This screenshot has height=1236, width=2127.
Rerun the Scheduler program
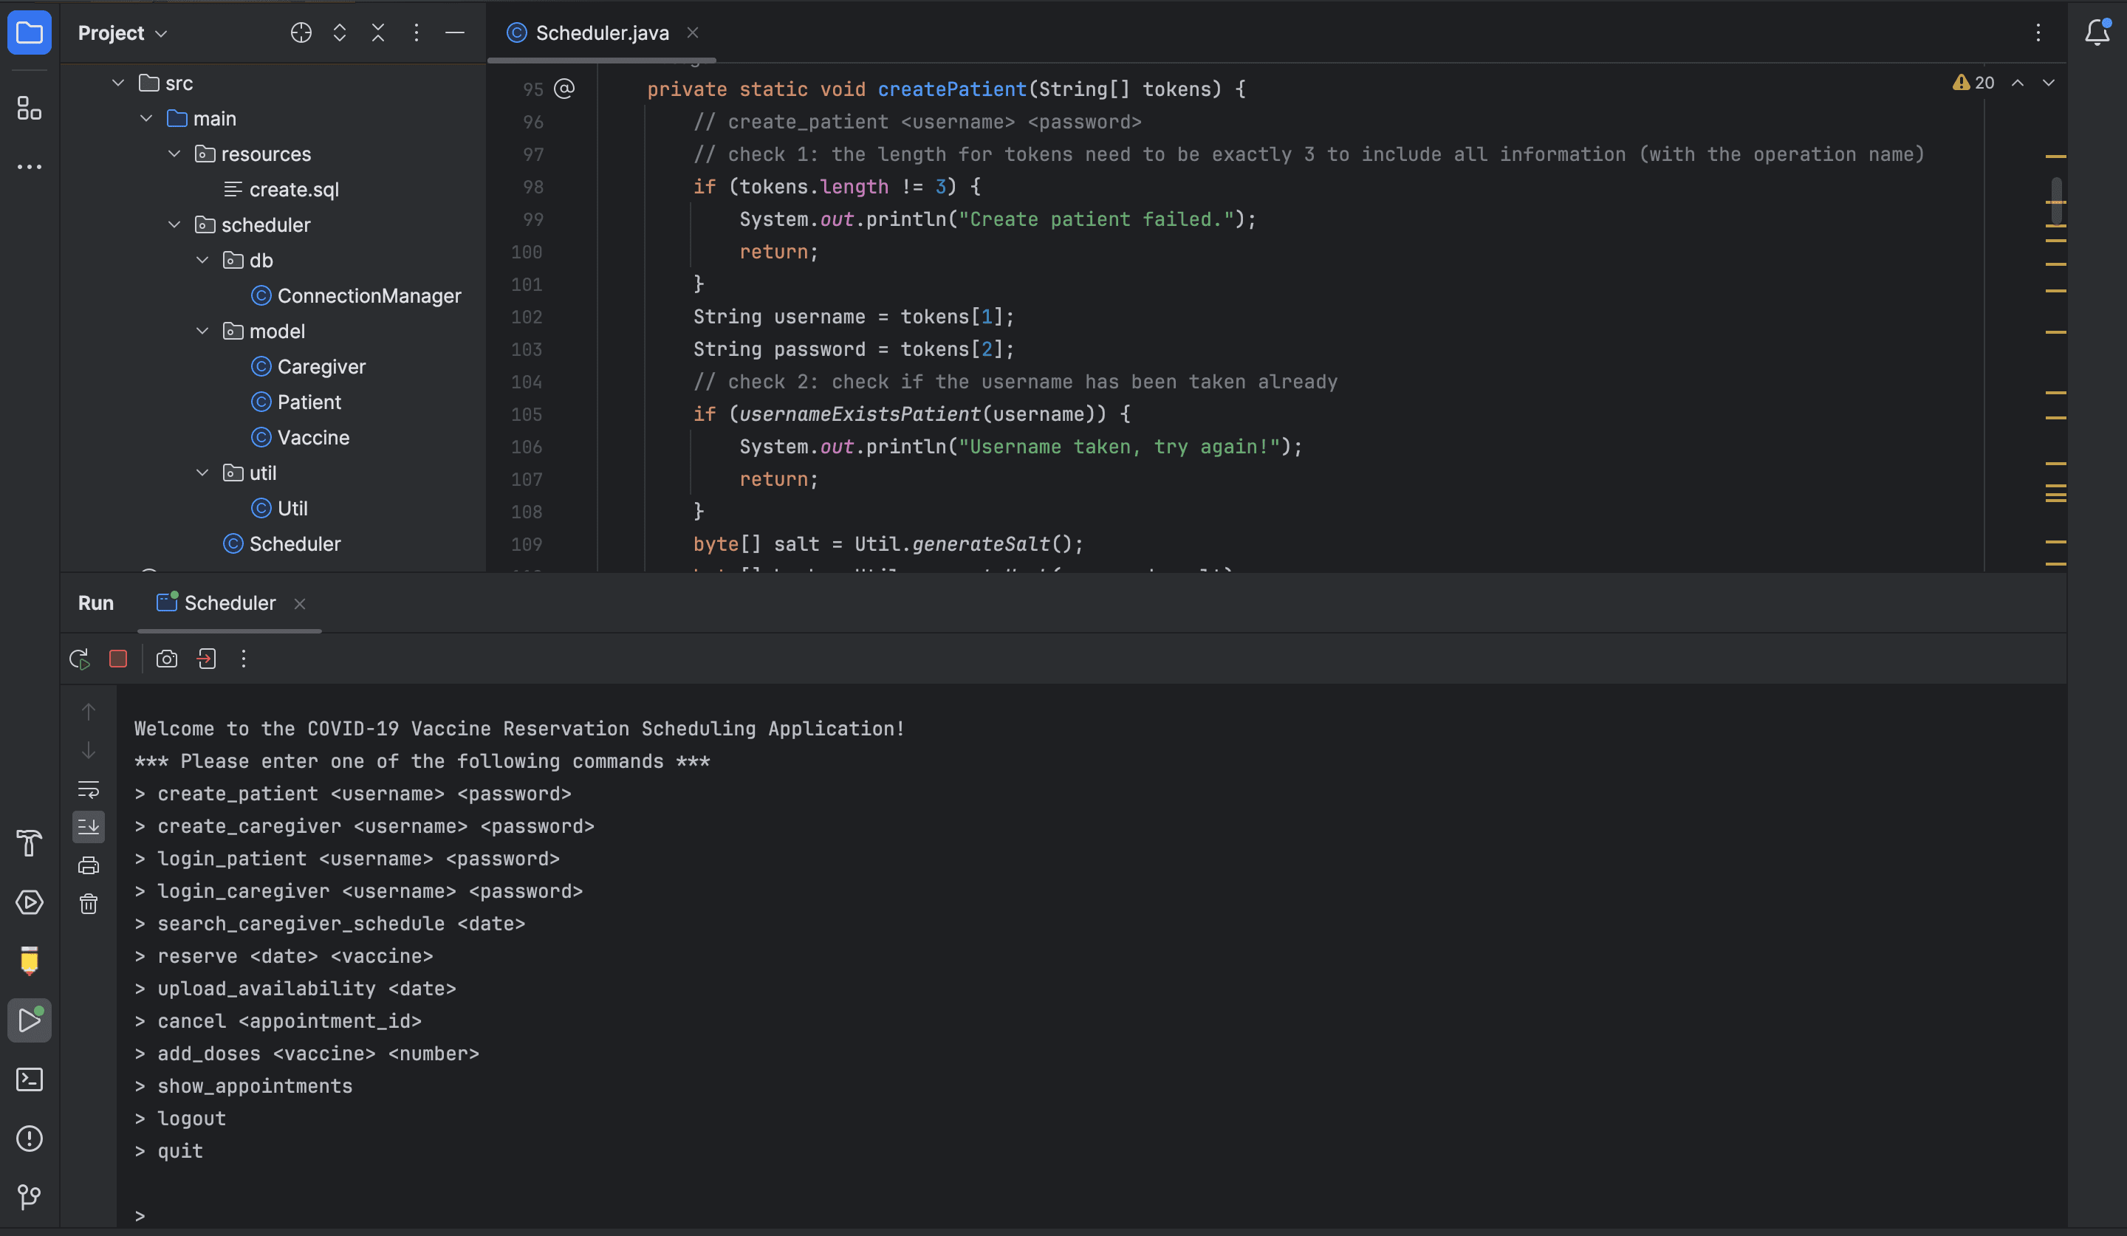79,659
